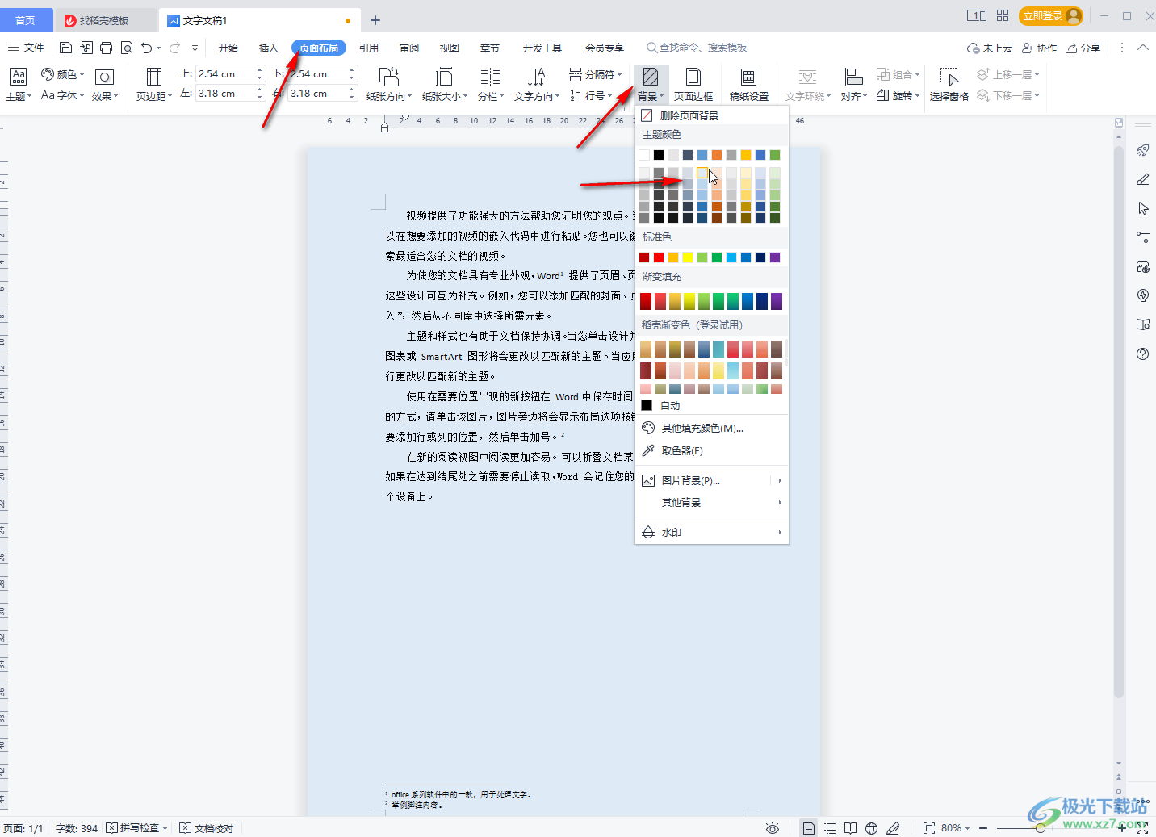This screenshot has height=837, width=1156.
Task: Expand 图片背景 submenu arrow
Action: (780, 480)
